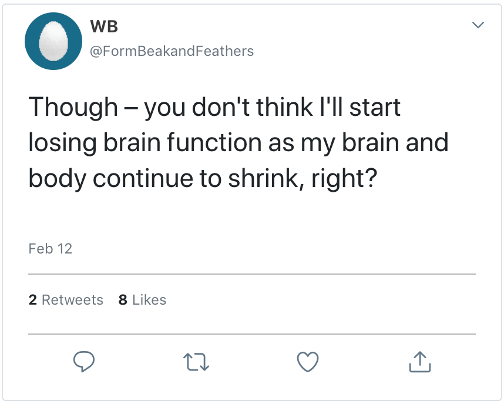Click the egg profile avatar

[x=53, y=41]
